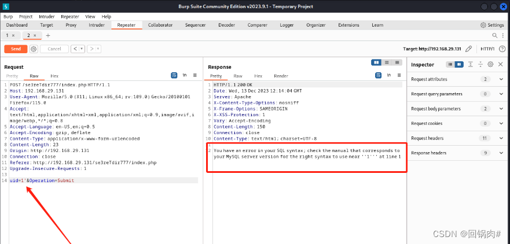Open the View menu
The image size is (510, 244).
point(90,17)
